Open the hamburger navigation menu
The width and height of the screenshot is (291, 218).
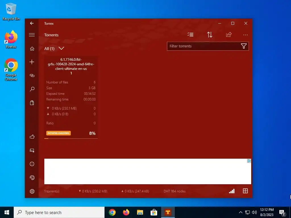32,35
